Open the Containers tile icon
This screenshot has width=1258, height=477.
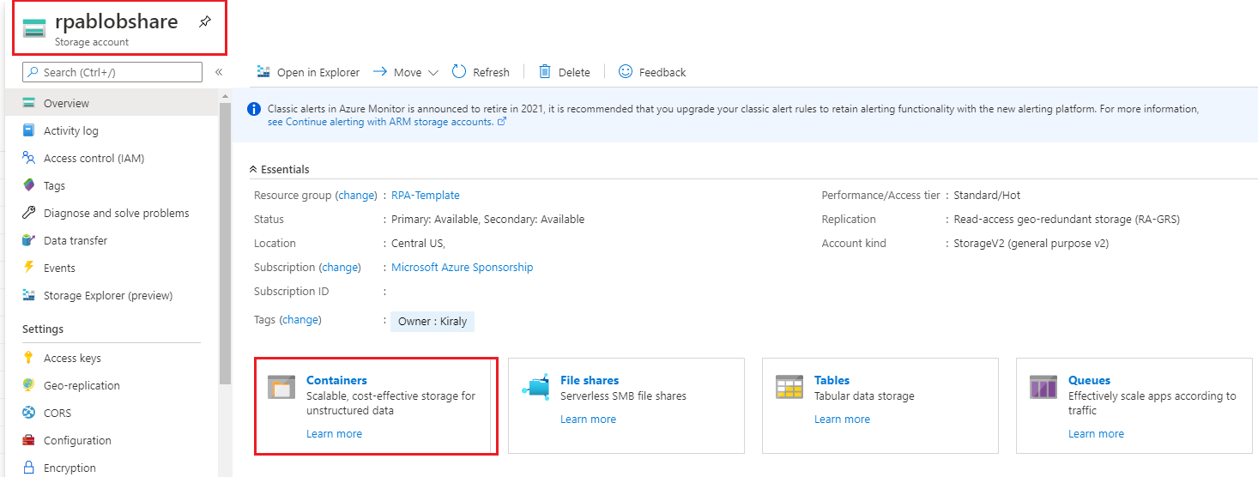pos(281,387)
